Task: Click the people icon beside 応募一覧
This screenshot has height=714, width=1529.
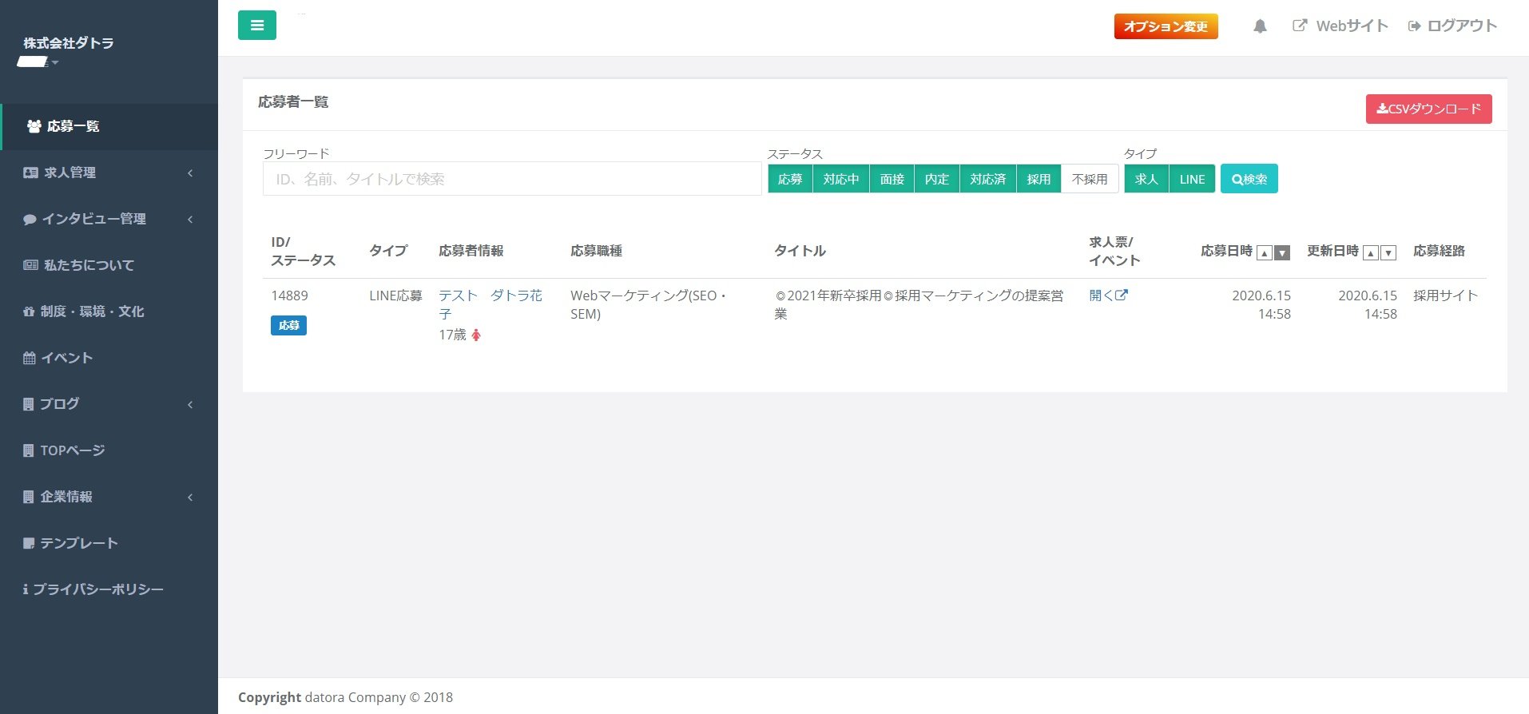Action: click(x=34, y=126)
